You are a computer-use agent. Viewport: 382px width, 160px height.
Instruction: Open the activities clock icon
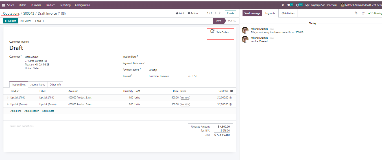(x=298, y=5)
